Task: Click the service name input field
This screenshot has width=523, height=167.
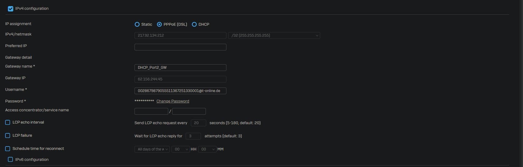Action: point(189,111)
